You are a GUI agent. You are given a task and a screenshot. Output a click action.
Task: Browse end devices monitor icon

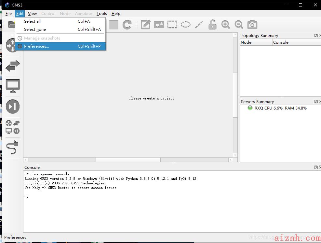pyautogui.click(x=13, y=86)
